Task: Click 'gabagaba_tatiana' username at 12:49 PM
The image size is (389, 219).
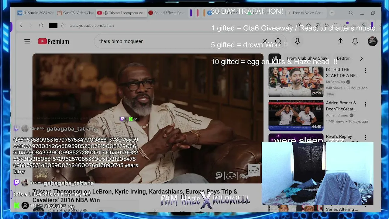Action: 71,129
